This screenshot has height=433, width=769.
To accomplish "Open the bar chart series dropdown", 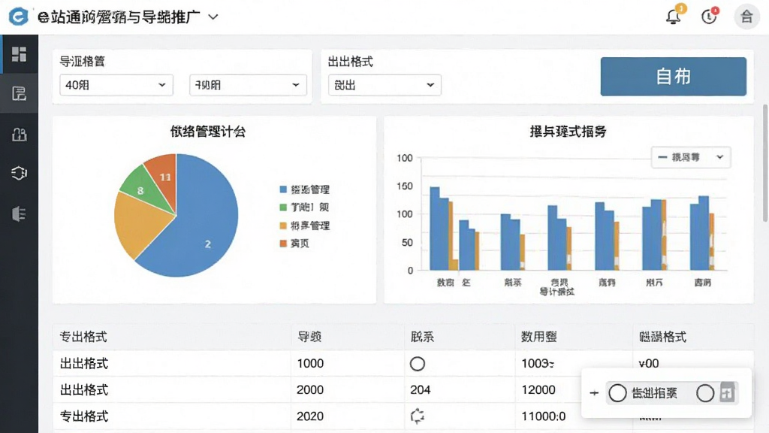I will (691, 157).
